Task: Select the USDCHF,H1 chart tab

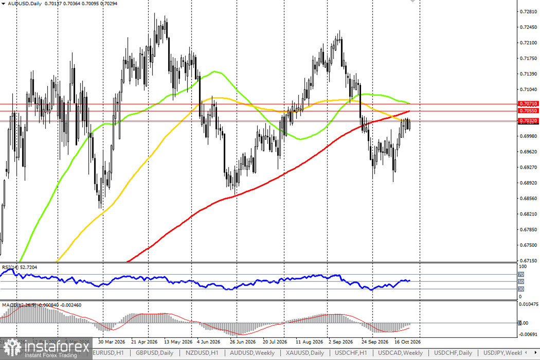Action: [x=351, y=353]
